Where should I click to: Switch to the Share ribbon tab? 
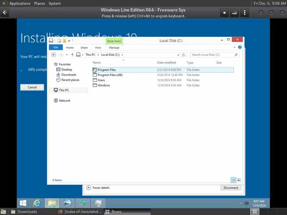tap(84, 48)
